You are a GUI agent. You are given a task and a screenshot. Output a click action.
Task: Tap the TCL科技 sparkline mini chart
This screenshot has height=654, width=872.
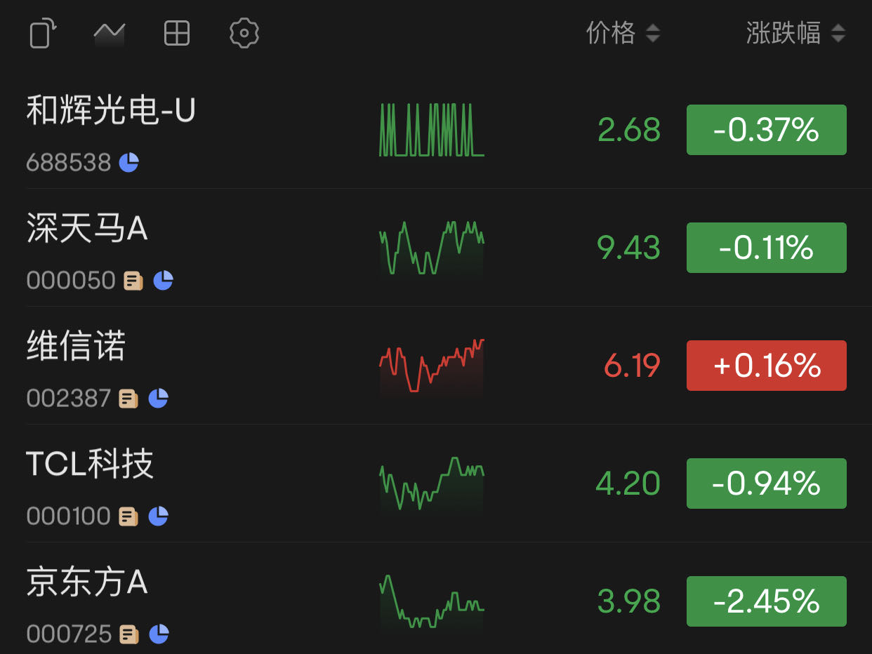(431, 483)
